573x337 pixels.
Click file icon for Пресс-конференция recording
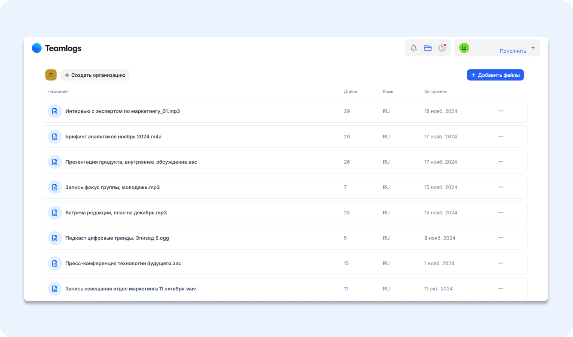point(55,263)
